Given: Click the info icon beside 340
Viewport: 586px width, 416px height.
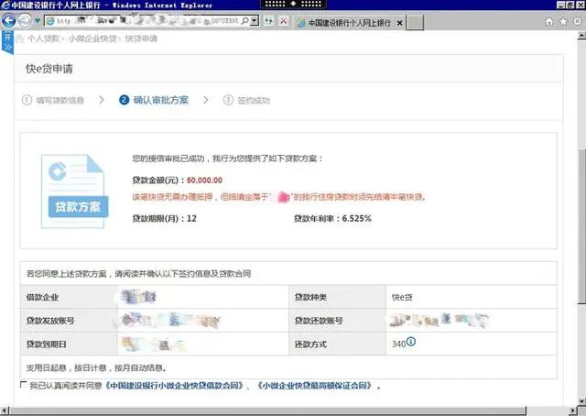Looking at the screenshot, I should pyautogui.click(x=411, y=342).
